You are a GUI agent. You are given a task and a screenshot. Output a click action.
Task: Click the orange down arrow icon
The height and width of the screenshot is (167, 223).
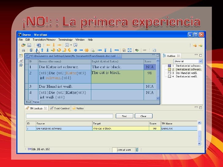54,45
